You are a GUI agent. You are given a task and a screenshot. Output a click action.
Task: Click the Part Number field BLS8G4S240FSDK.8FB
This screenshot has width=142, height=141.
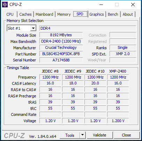[x=61, y=54]
